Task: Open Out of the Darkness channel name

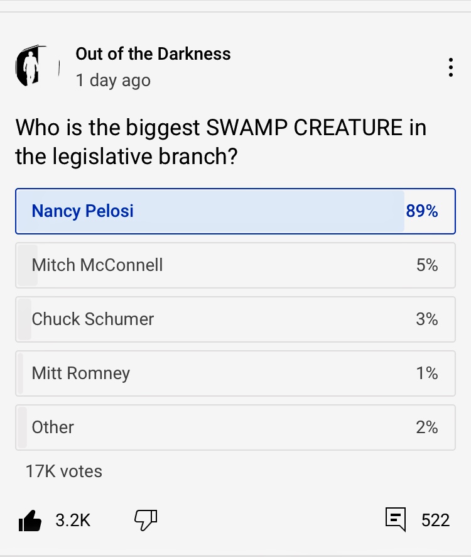Action: click(x=153, y=54)
